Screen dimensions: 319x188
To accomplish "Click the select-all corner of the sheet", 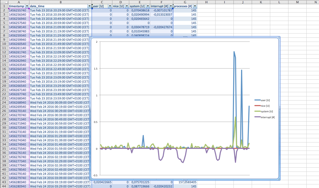I will point(4,2).
